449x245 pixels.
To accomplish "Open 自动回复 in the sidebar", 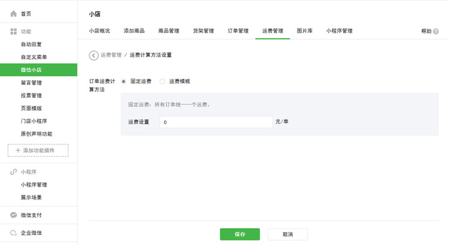I will click(31, 44).
